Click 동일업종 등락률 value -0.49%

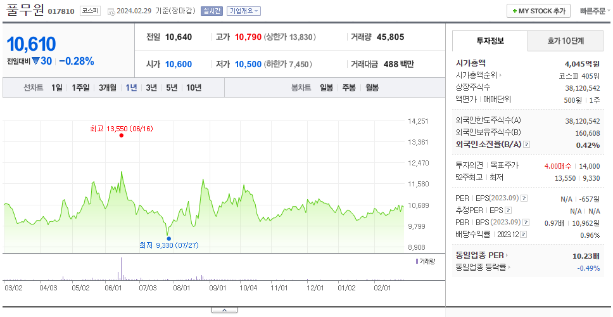pyautogui.click(x=588, y=268)
